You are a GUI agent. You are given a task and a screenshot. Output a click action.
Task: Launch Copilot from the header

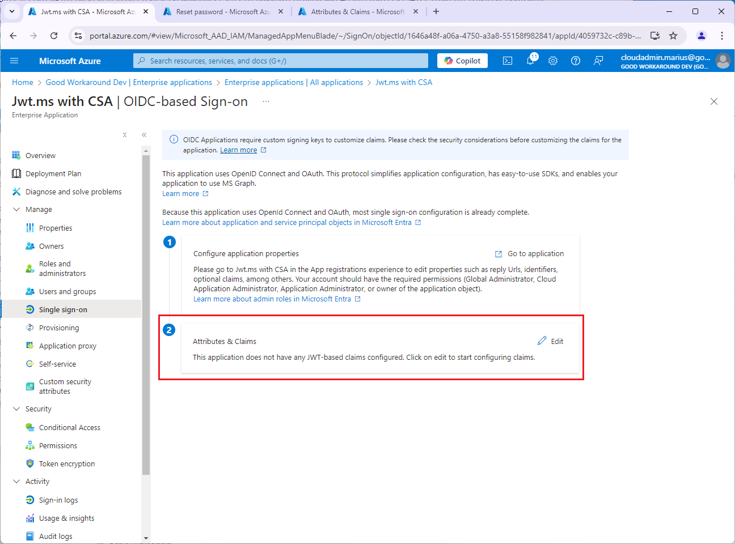coord(462,61)
